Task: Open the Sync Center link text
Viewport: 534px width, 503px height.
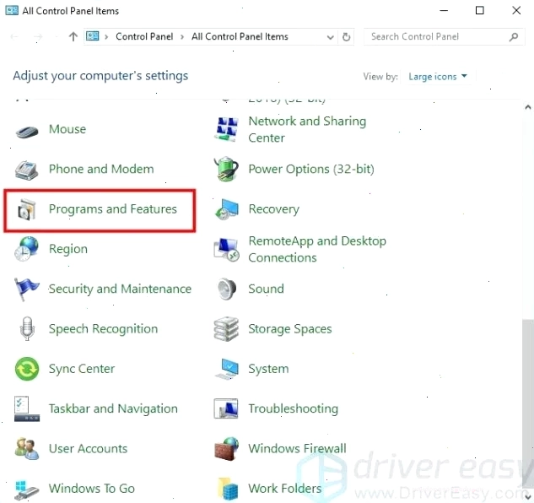Action: point(82,369)
